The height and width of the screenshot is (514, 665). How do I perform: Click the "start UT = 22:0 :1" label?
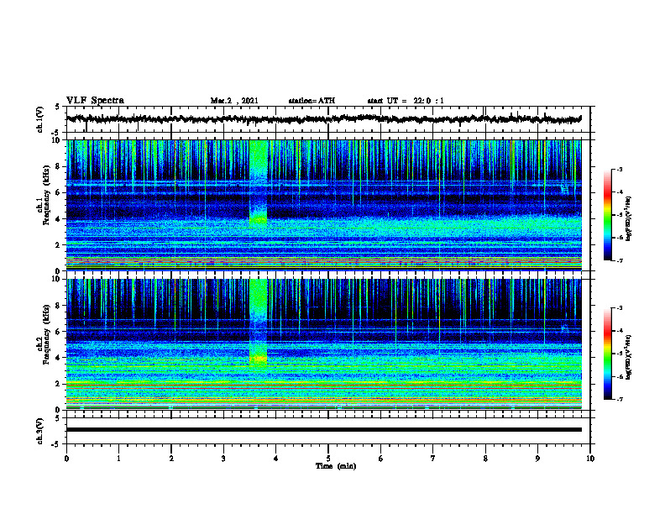click(x=406, y=101)
